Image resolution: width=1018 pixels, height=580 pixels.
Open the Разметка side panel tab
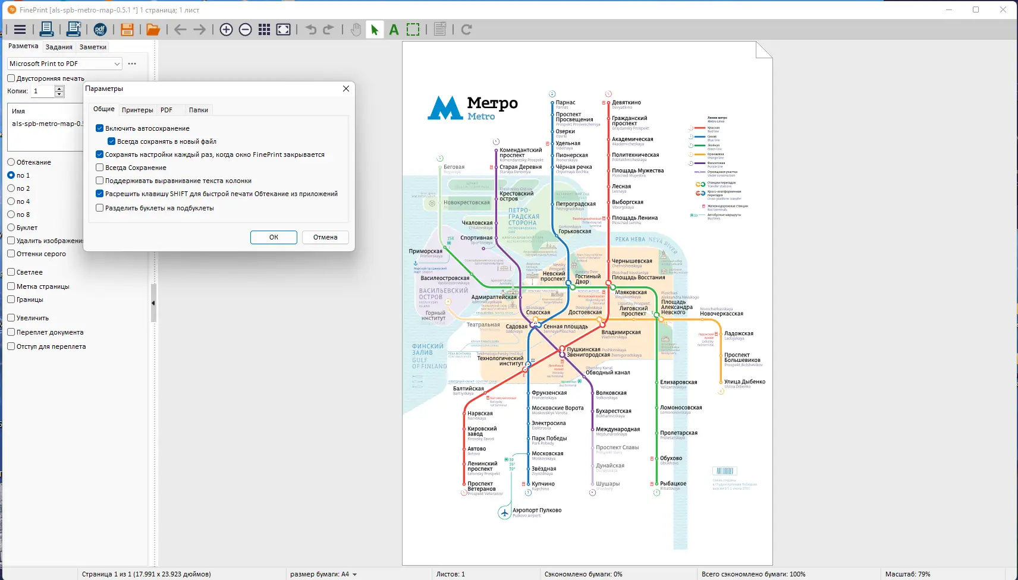tap(23, 46)
